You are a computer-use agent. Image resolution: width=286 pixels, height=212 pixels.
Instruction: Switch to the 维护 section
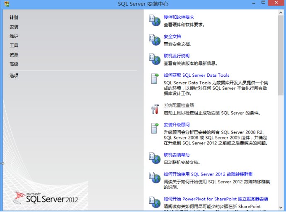[x=14, y=36]
